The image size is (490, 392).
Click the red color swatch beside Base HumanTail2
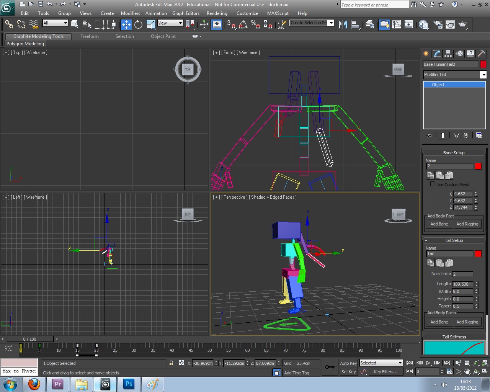coord(483,64)
